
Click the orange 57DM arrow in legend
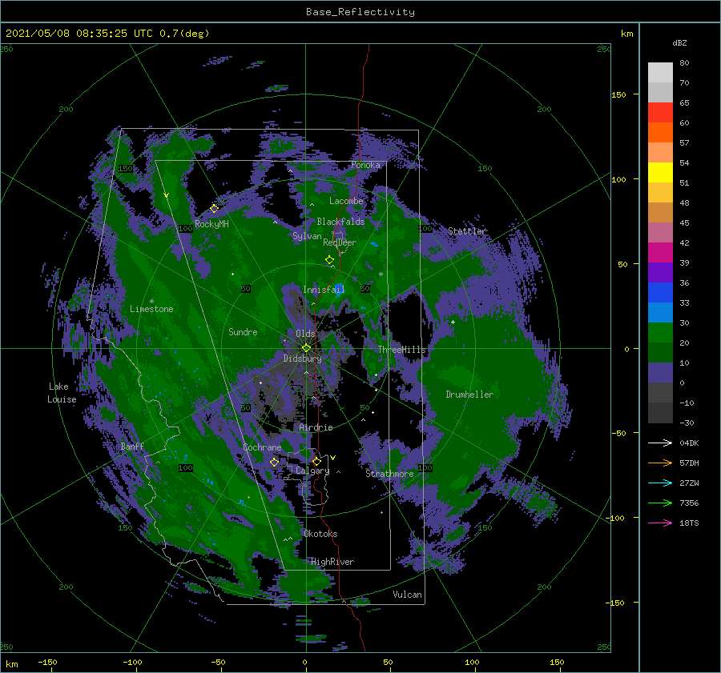click(660, 463)
